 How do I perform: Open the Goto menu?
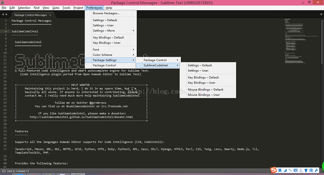pyautogui.click(x=55, y=8)
